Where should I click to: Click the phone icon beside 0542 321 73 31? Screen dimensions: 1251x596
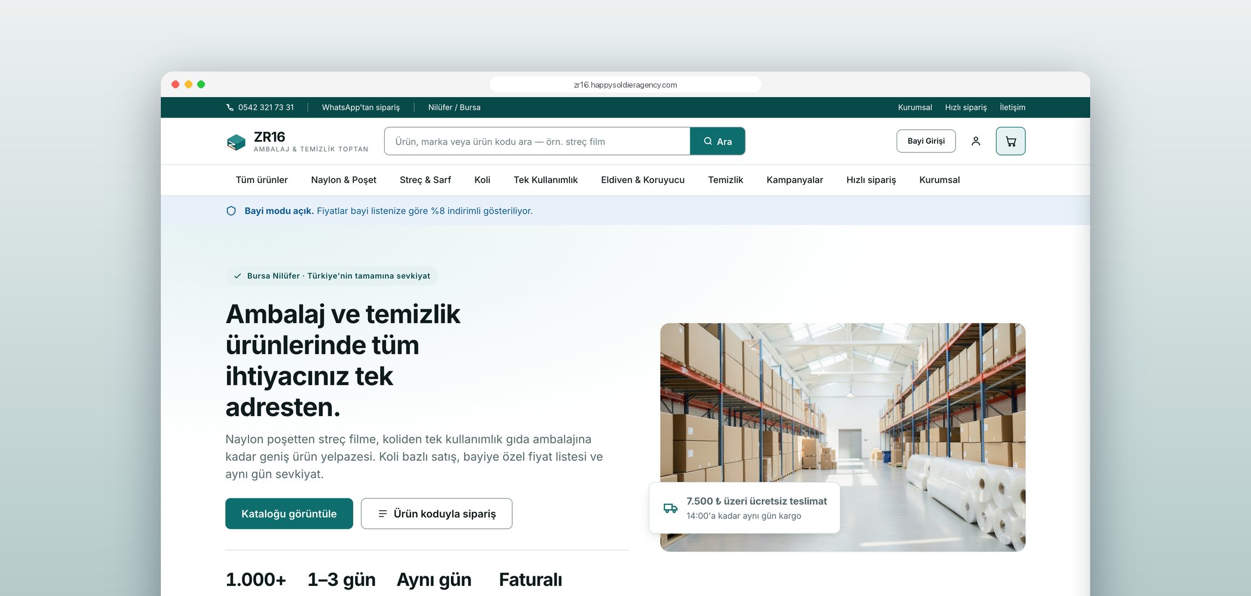coord(230,107)
